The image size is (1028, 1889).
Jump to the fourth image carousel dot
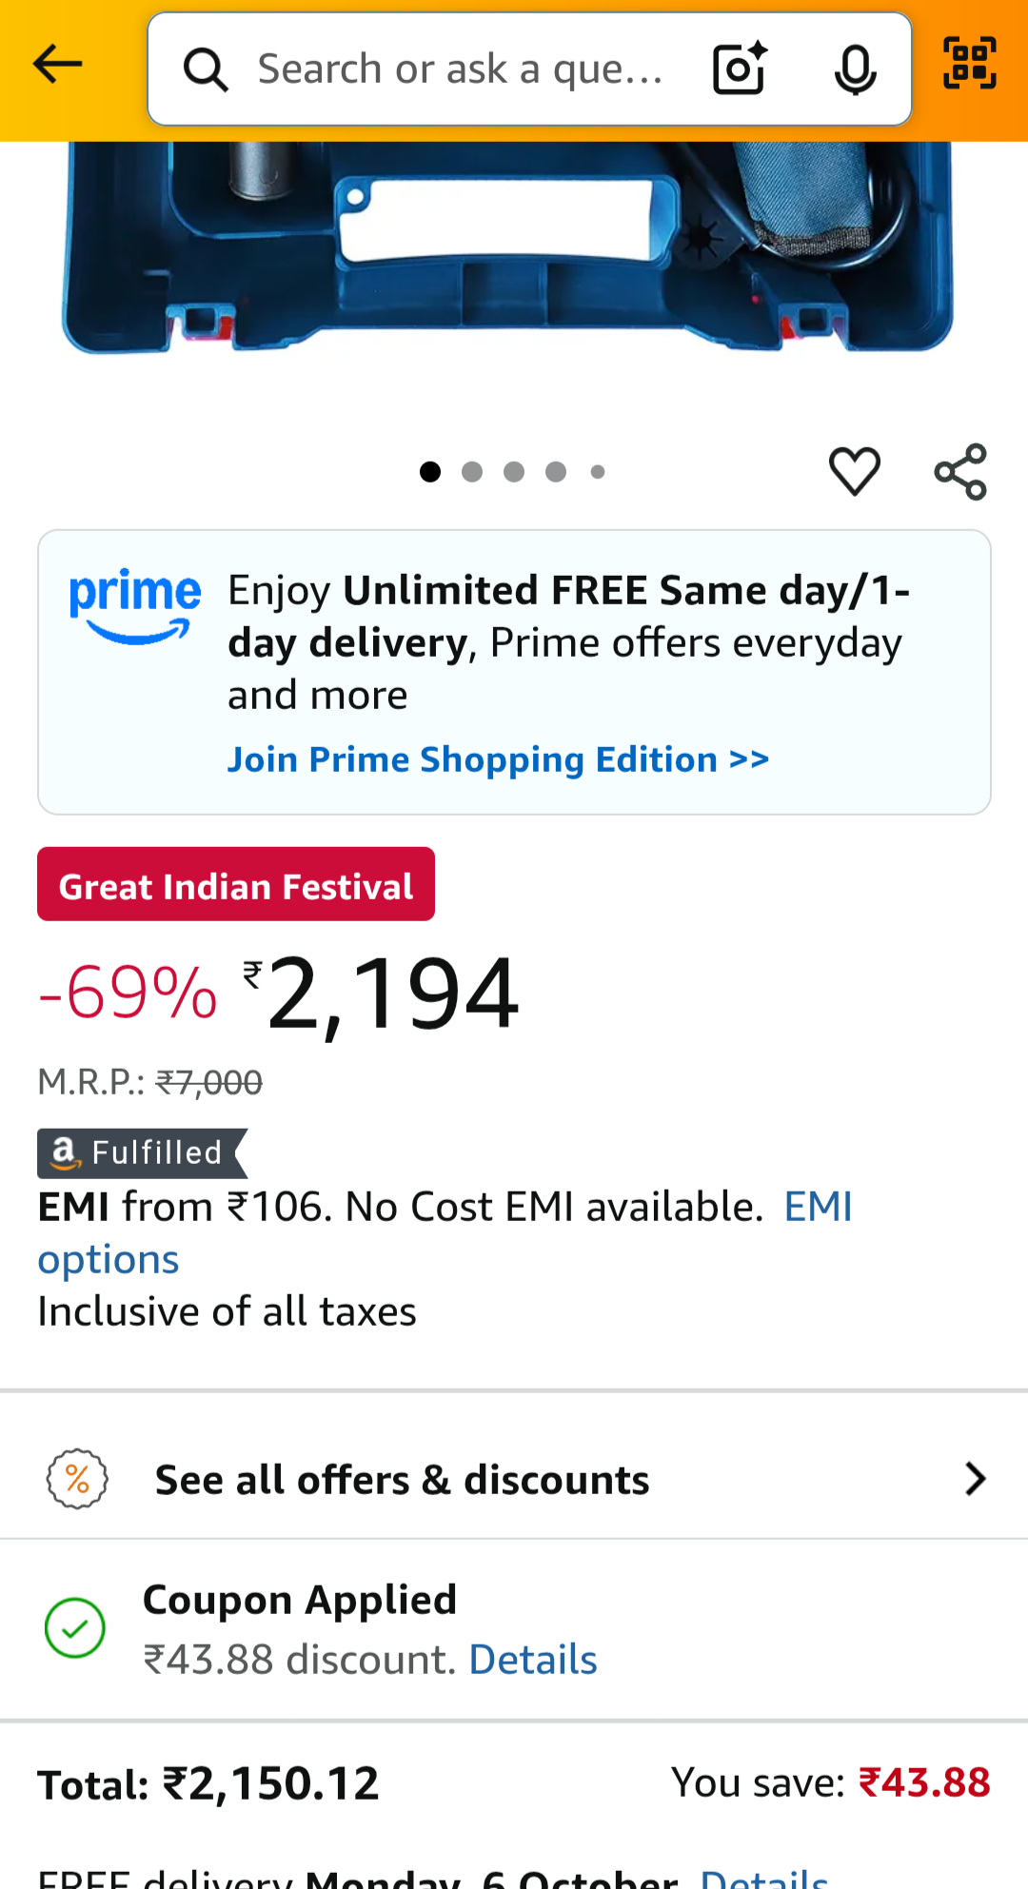point(556,472)
